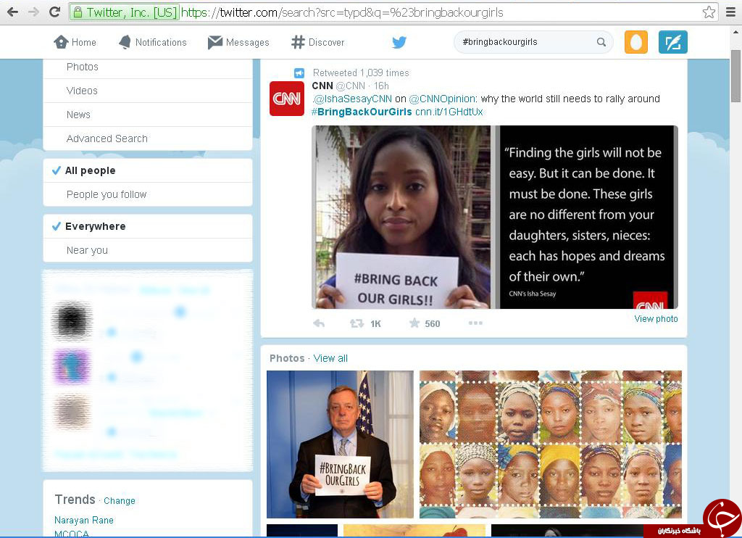
Task: Click View photo under the tweet
Action: [x=656, y=319]
